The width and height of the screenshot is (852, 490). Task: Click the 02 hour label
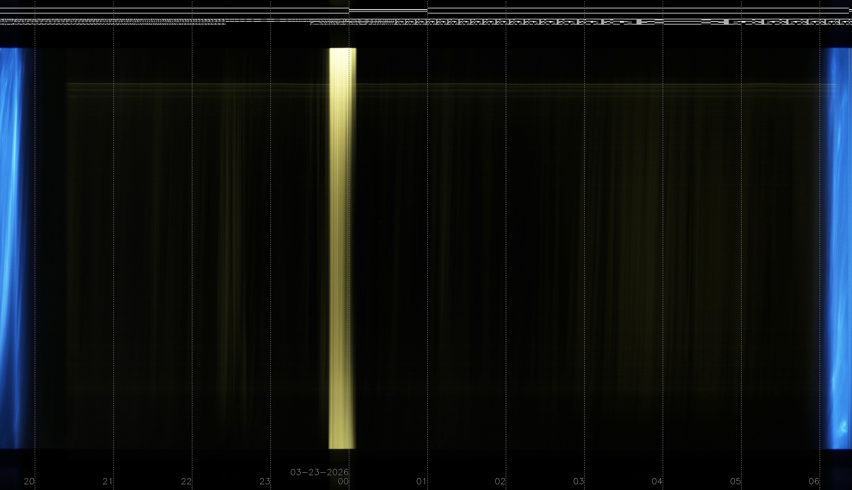tap(500, 481)
